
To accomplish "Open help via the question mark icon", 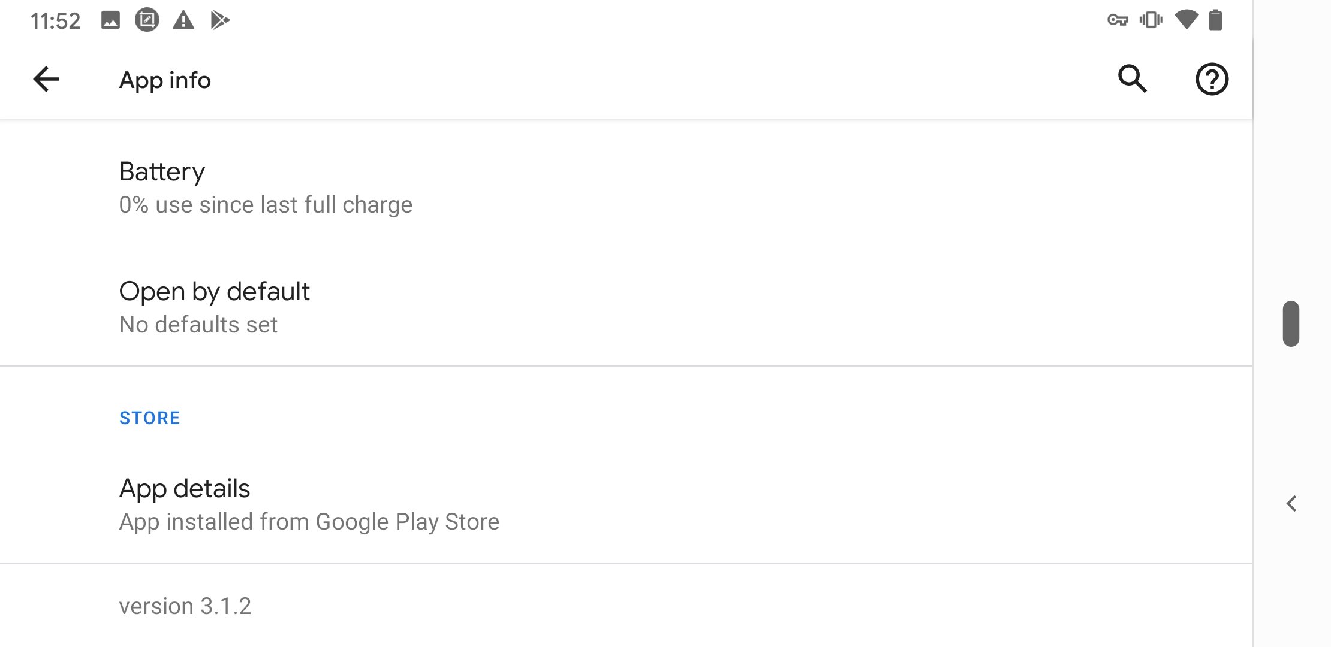I will tap(1212, 79).
